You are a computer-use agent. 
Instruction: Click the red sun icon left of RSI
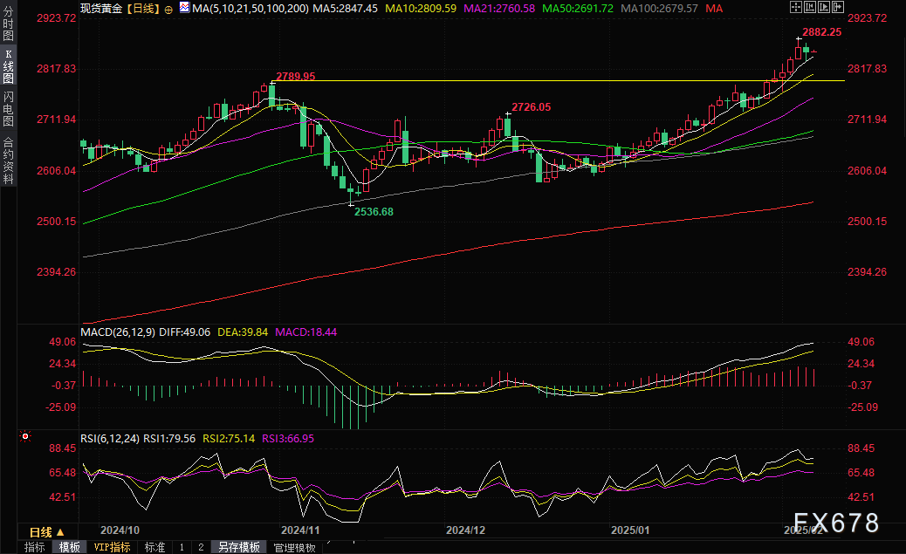(x=25, y=437)
